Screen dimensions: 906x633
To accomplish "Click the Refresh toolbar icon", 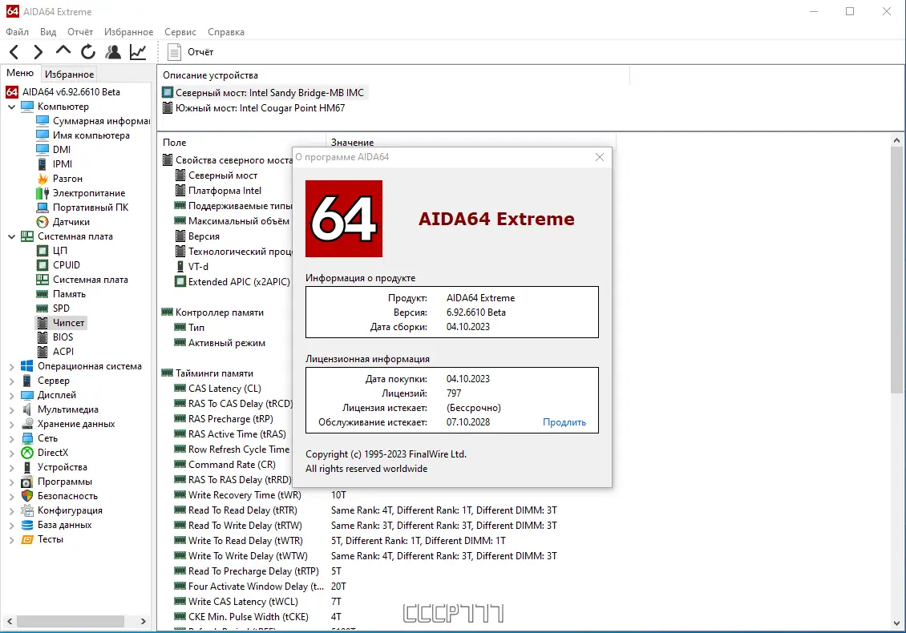I will coord(88,52).
